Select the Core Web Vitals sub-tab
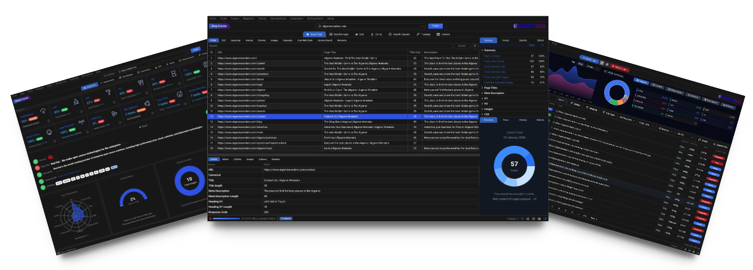The image size is (753, 270). [305, 40]
